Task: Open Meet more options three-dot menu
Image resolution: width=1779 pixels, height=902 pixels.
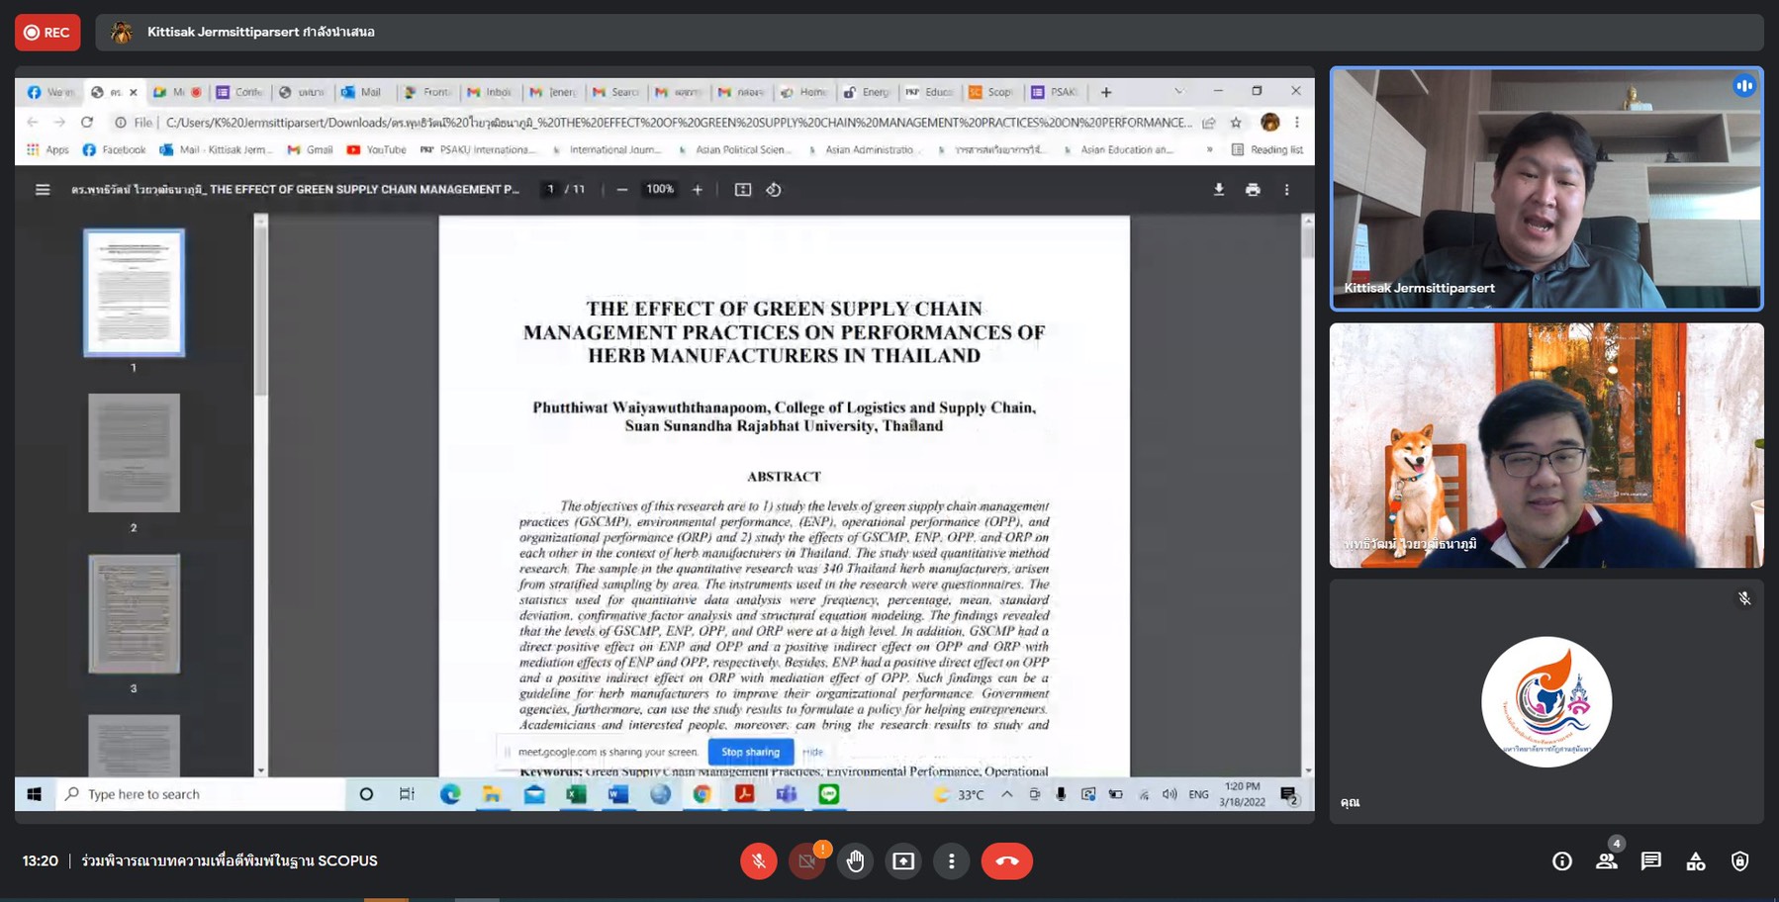Action: [x=952, y=861]
